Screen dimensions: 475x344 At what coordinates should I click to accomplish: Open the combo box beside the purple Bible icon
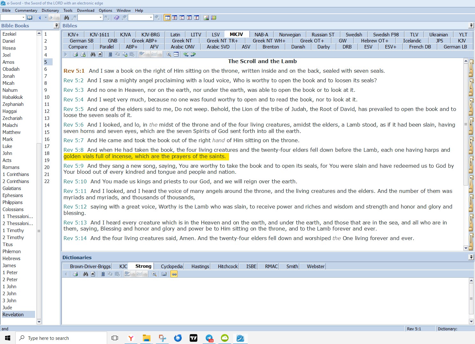click(x=141, y=18)
